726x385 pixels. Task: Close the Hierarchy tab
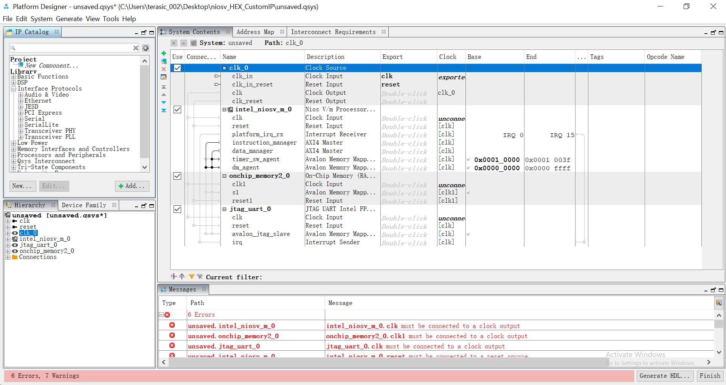[x=53, y=205]
